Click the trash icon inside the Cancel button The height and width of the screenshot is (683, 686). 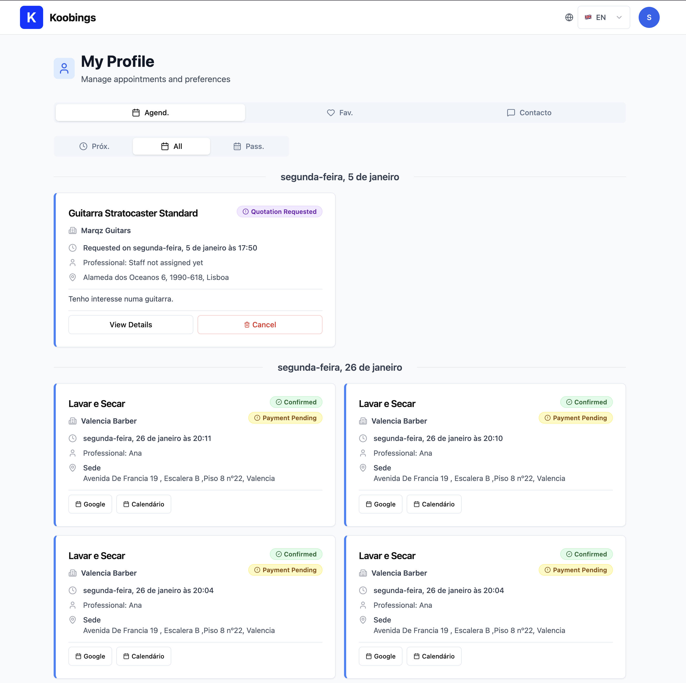247,324
